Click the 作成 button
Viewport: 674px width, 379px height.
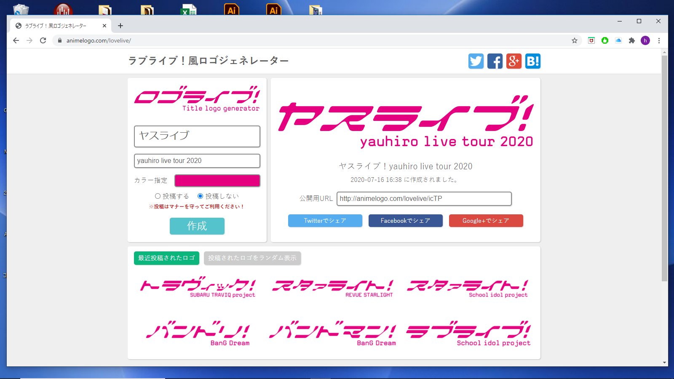pos(197,226)
